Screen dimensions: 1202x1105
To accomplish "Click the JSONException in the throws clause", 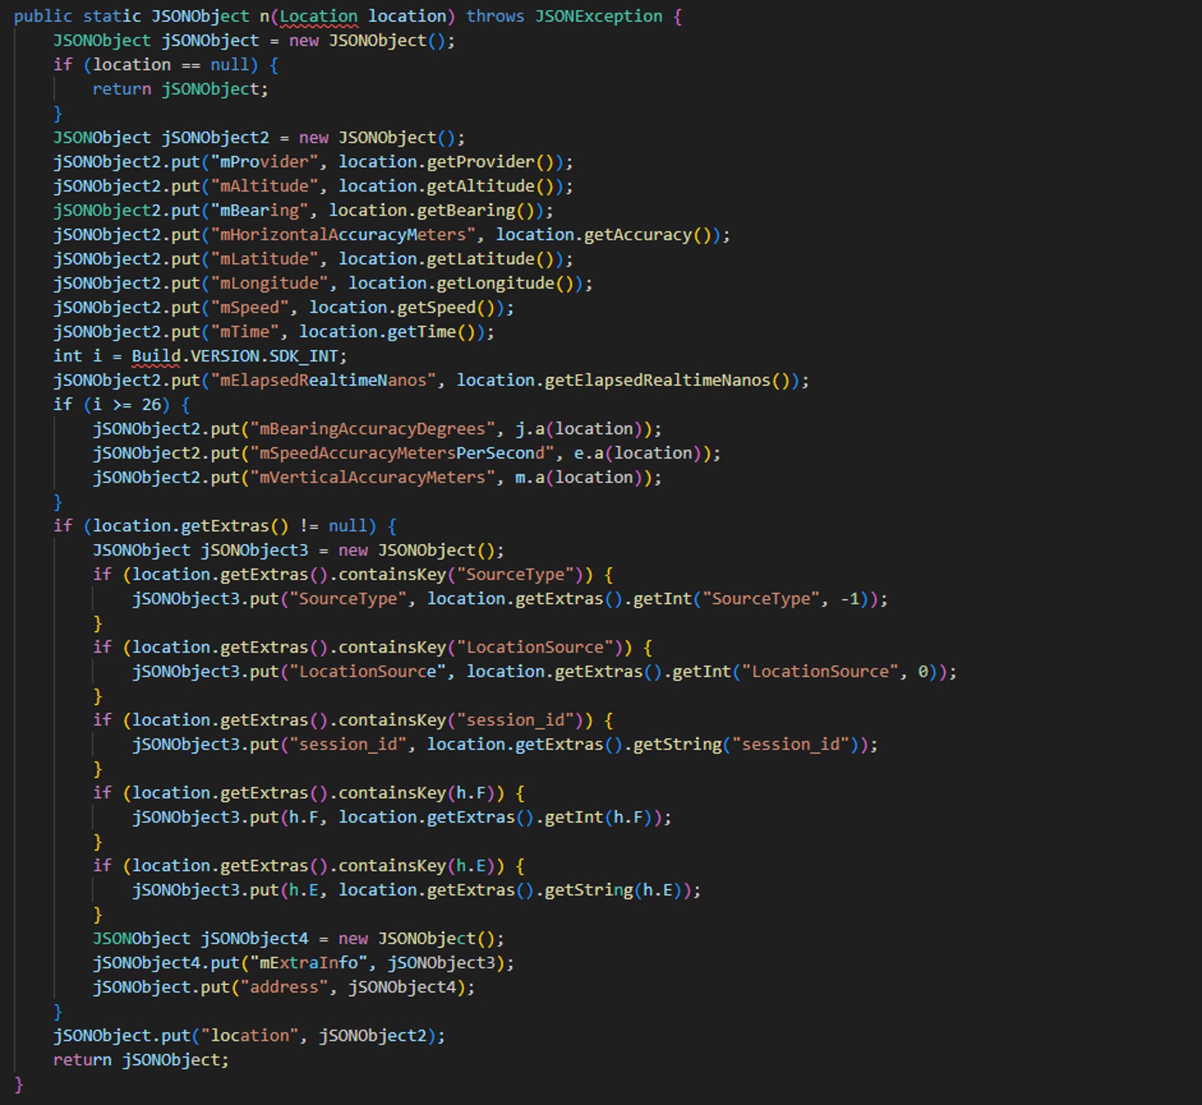I will (x=599, y=17).
